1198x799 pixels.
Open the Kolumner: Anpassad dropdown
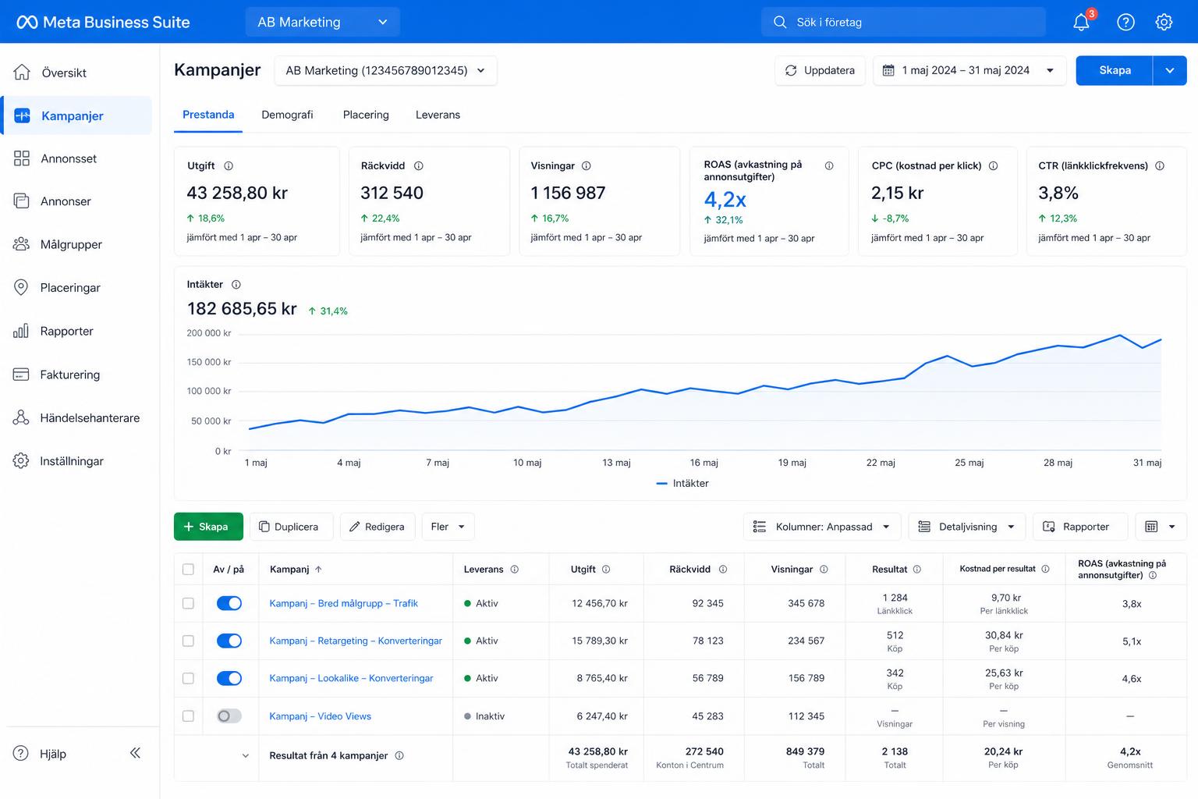[x=822, y=527]
